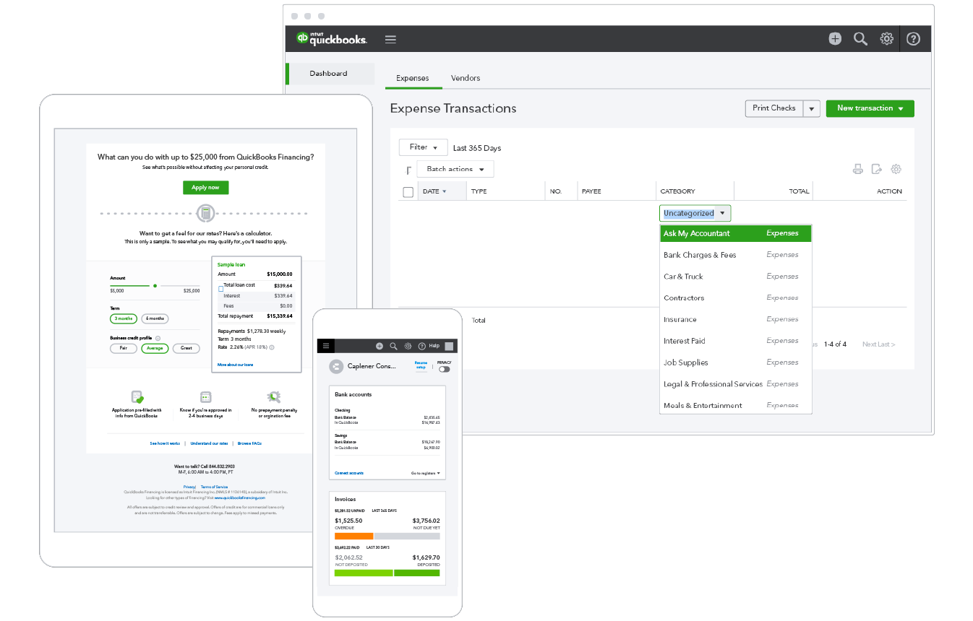This screenshot has height=621, width=973.
Task: Open settings gear in the desktop header
Action: point(887,39)
